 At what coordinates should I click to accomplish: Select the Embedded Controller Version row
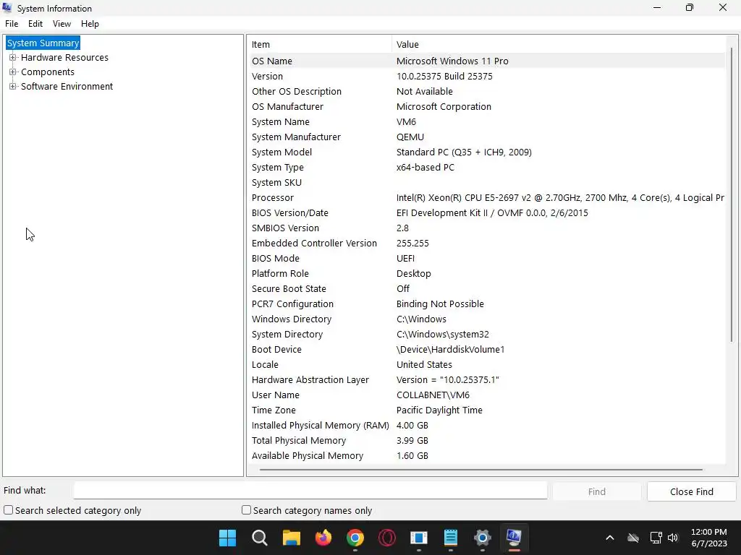(488, 243)
